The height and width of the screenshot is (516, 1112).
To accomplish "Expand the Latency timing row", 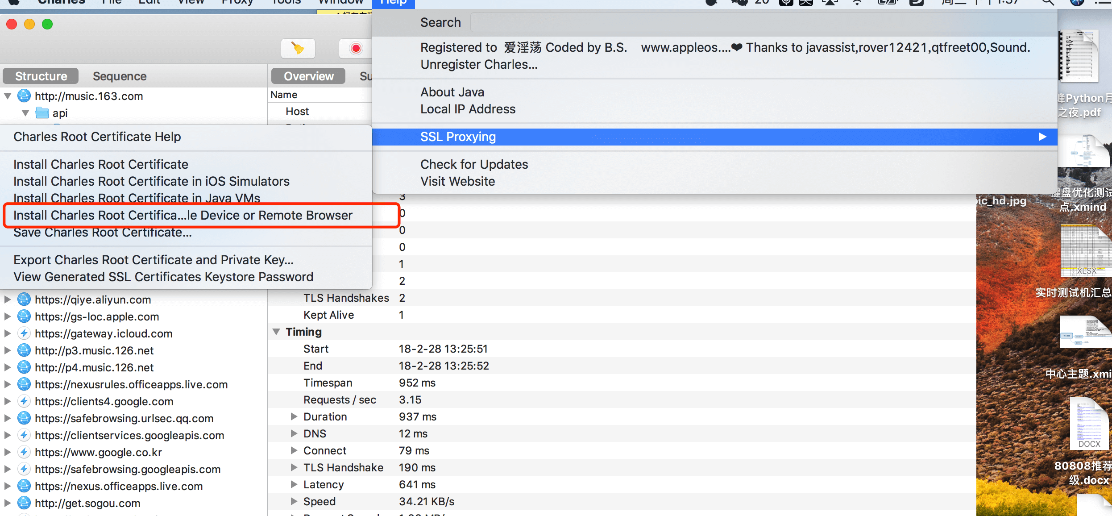I will coord(294,484).
